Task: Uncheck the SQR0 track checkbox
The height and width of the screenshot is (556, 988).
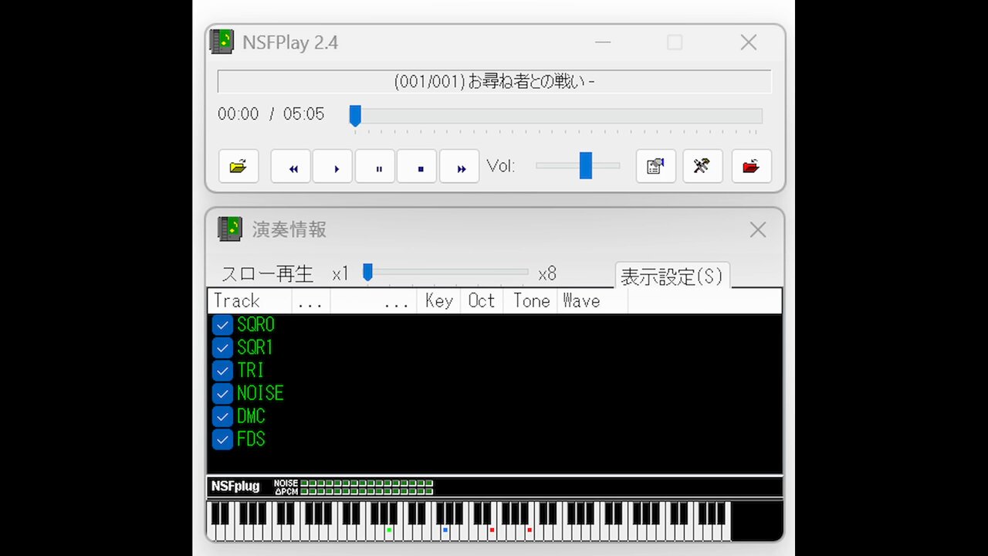Action: 222,324
